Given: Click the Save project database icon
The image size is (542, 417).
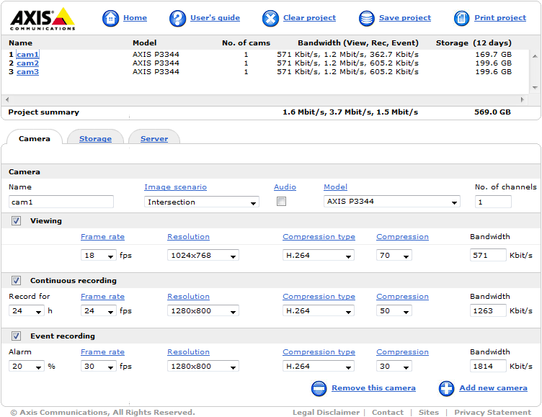Looking at the screenshot, I should 367,18.
